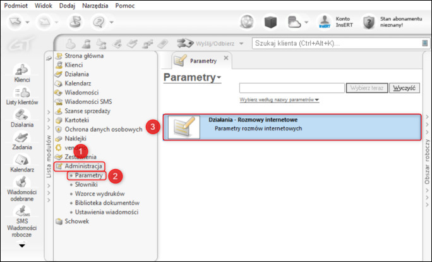Open the Widok menu
Screen dimensions: 432x262
point(43,6)
